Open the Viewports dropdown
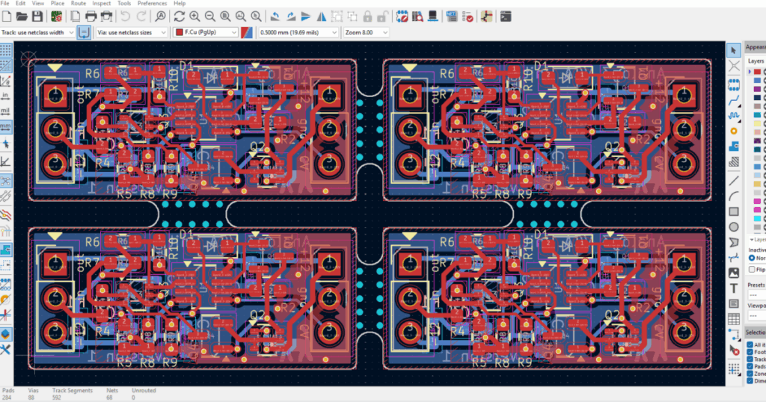Image resolution: width=766 pixels, height=402 pixels. [x=757, y=315]
